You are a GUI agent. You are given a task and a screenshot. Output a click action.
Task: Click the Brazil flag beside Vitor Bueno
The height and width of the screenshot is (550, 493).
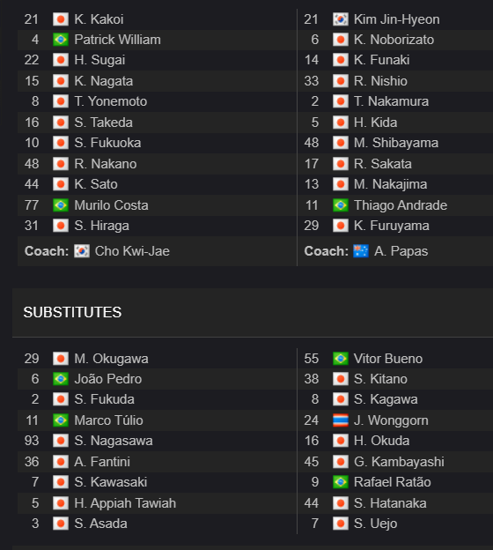(x=340, y=359)
